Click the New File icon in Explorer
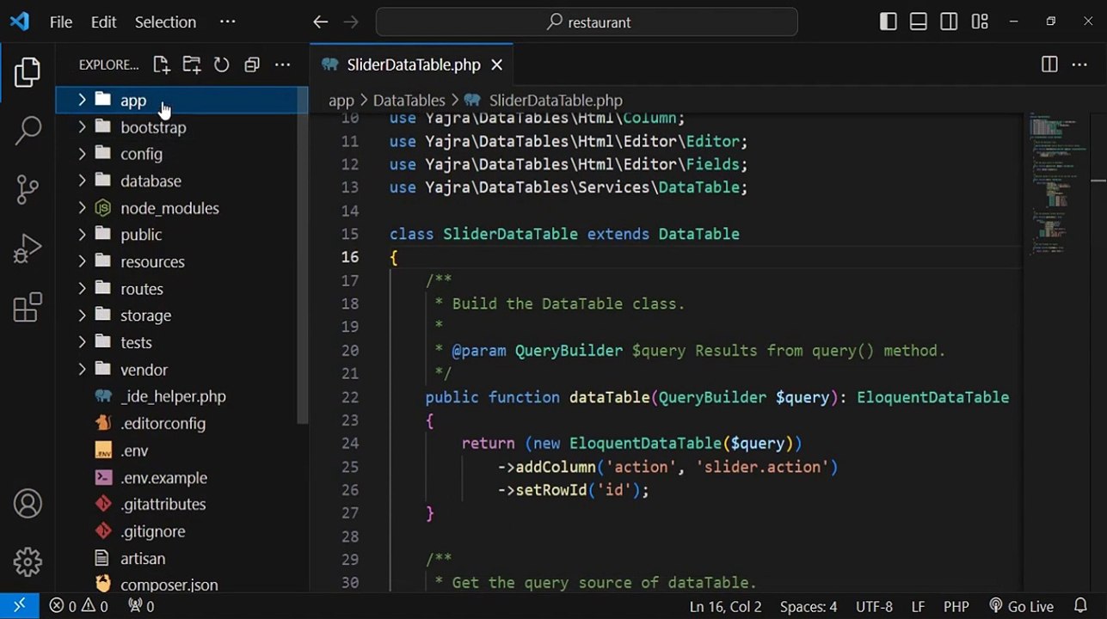 (x=161, y=64)
